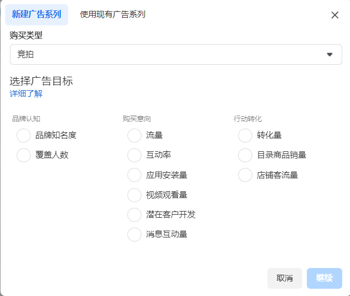
Task: Switch to 新建广告系列 tab
Action: (x=36, y=15)
